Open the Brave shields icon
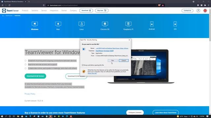211x118 pixels. point(159,5)
